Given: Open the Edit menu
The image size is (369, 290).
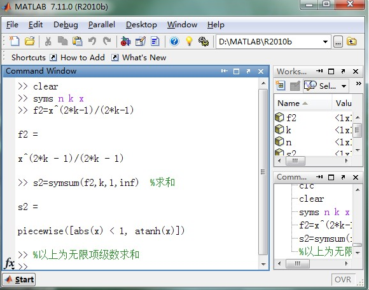Looking at the screenshot, I should [x=36, y=25].
